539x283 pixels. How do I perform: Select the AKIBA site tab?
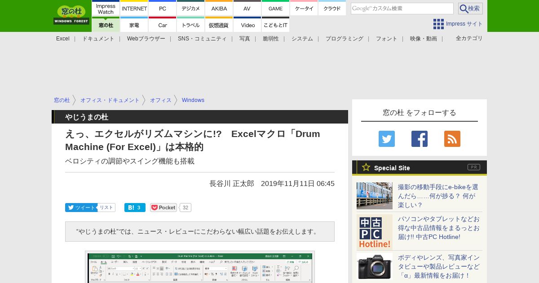click(x=219, y=9)
